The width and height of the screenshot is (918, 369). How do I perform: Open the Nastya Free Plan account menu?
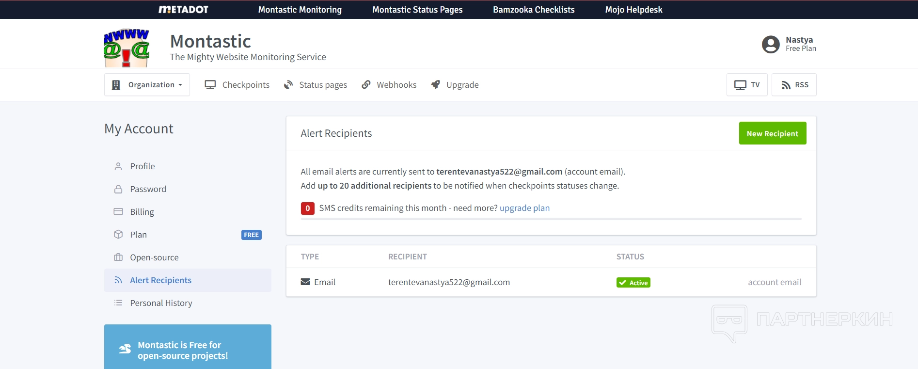789,44
